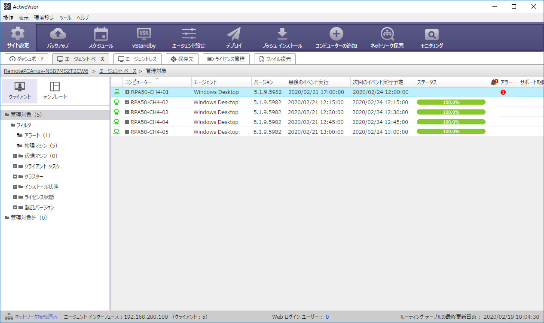Open エージェント設定 sliders icon
544x323 pixels.
189,34
